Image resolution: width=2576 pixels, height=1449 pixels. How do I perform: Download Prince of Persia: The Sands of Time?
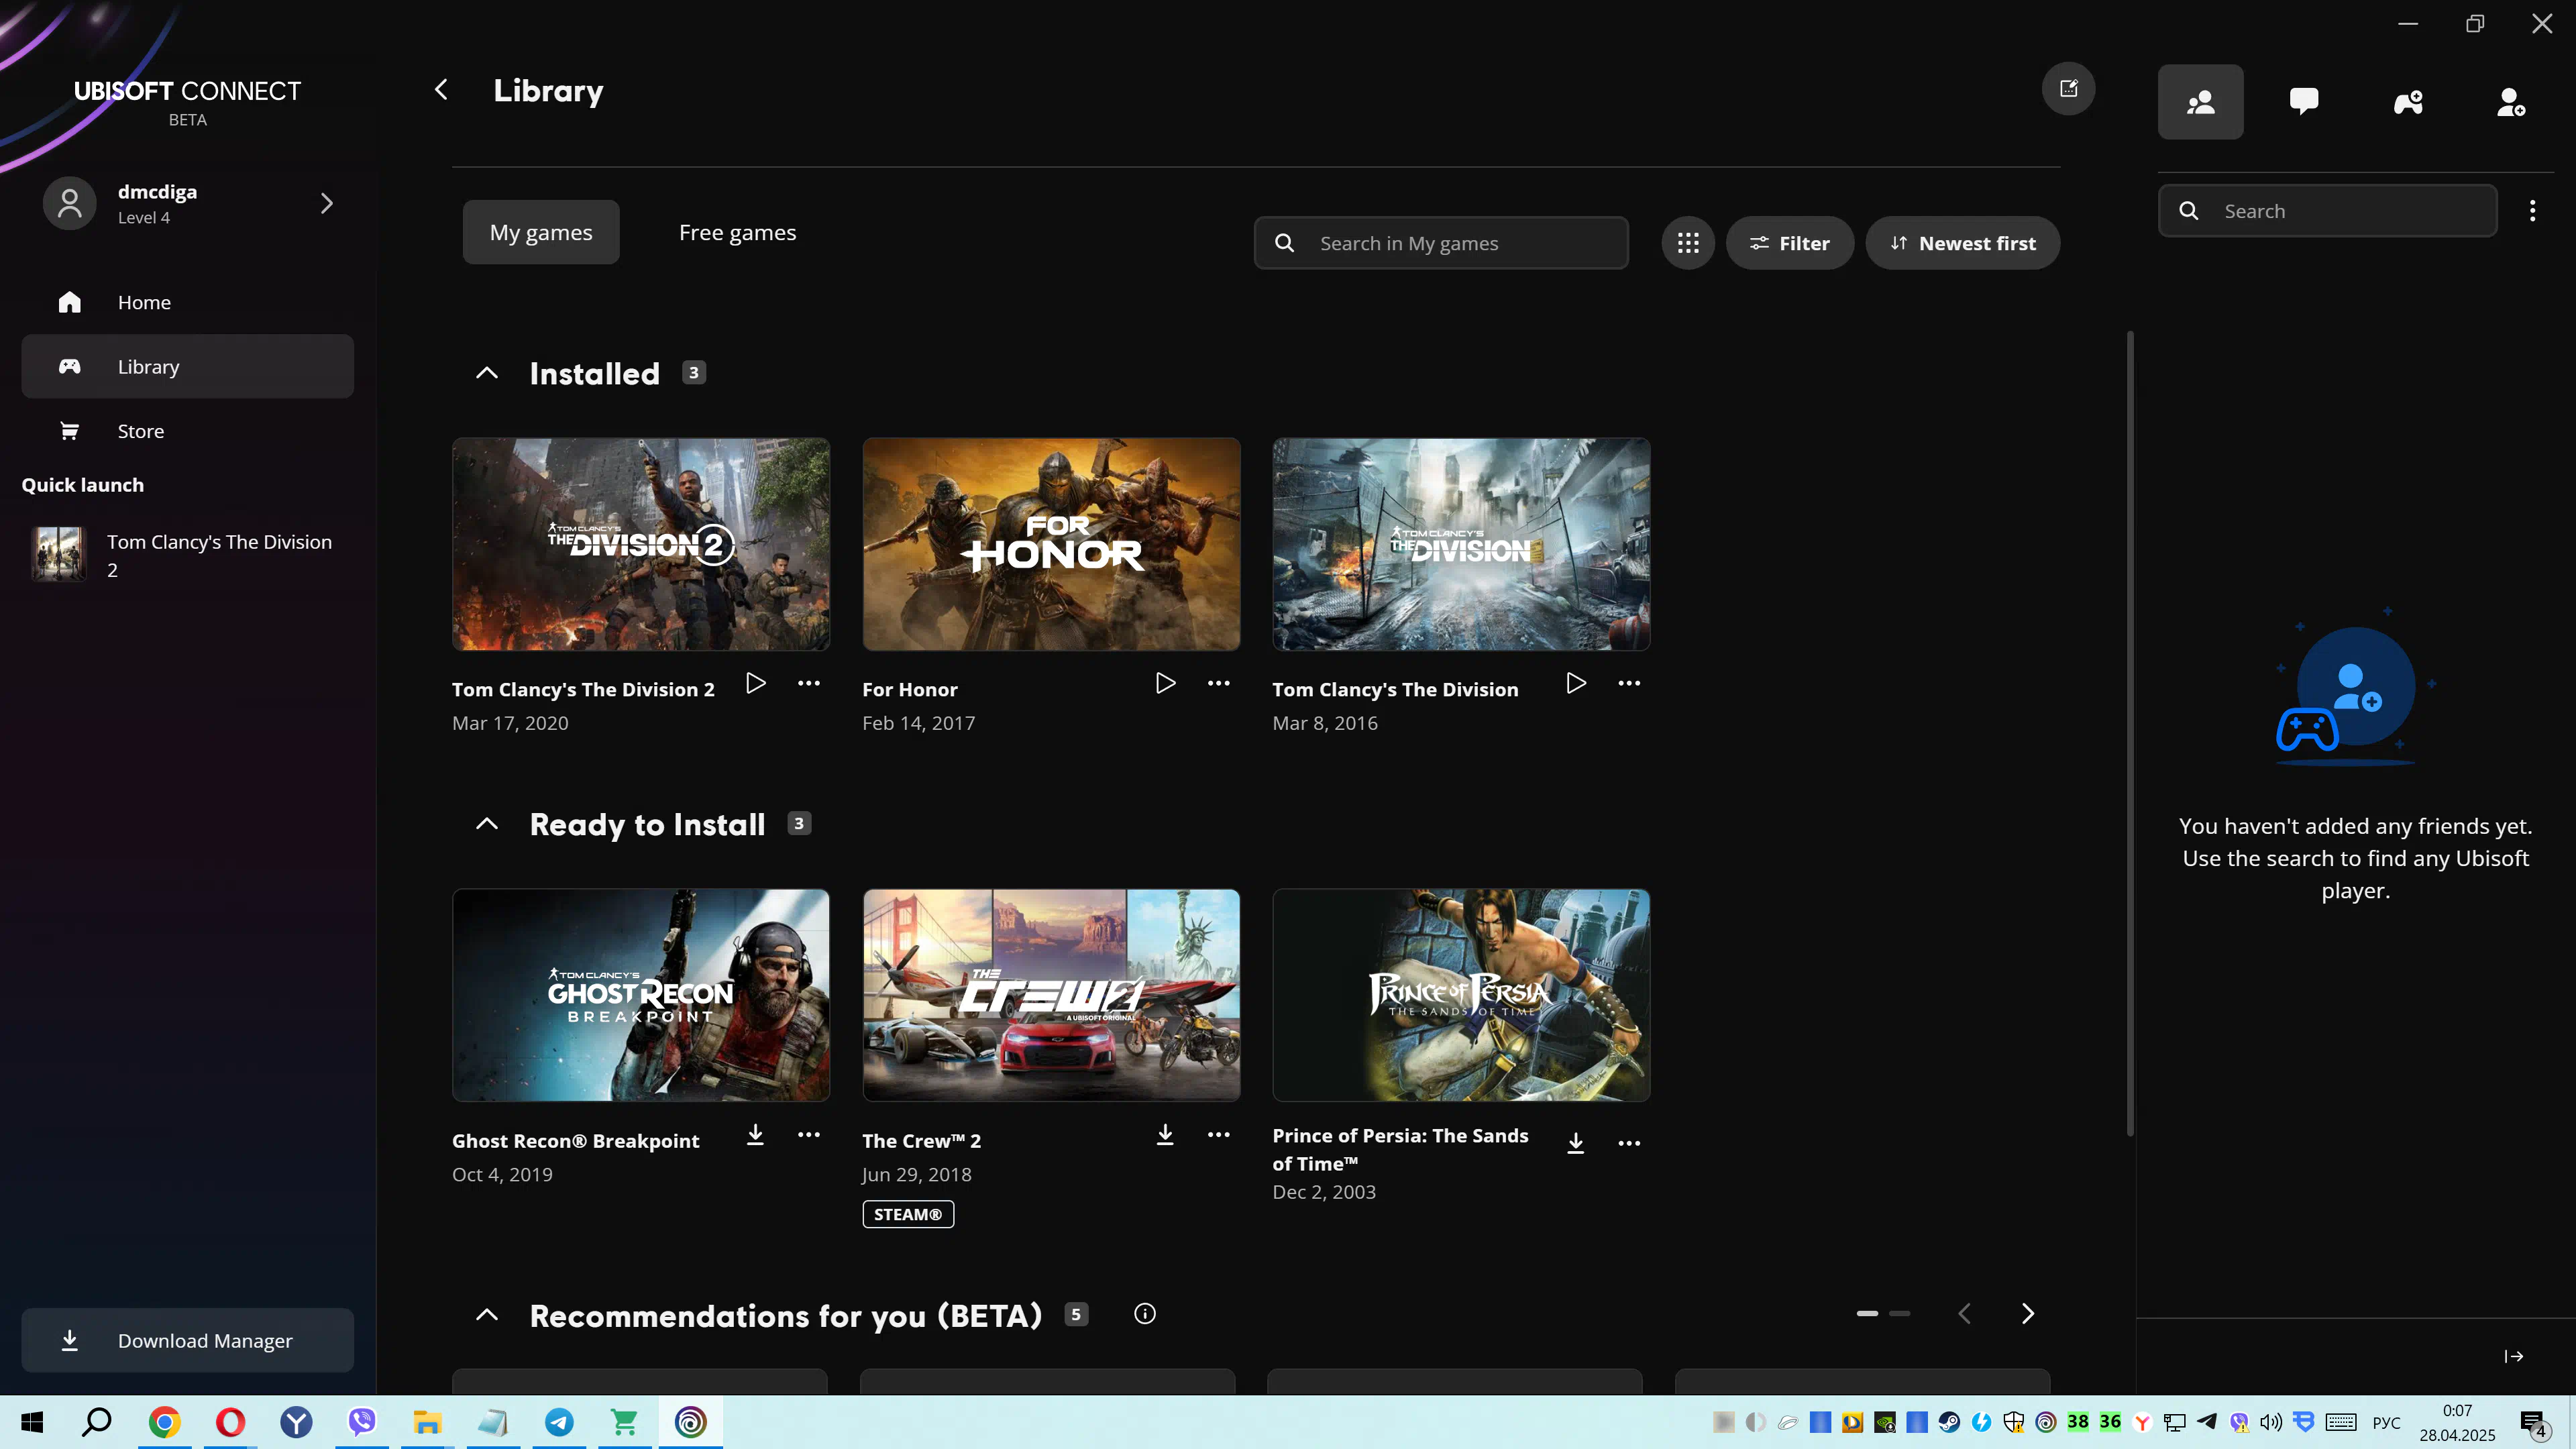pyautogui.click(x=1576, y=1143)
